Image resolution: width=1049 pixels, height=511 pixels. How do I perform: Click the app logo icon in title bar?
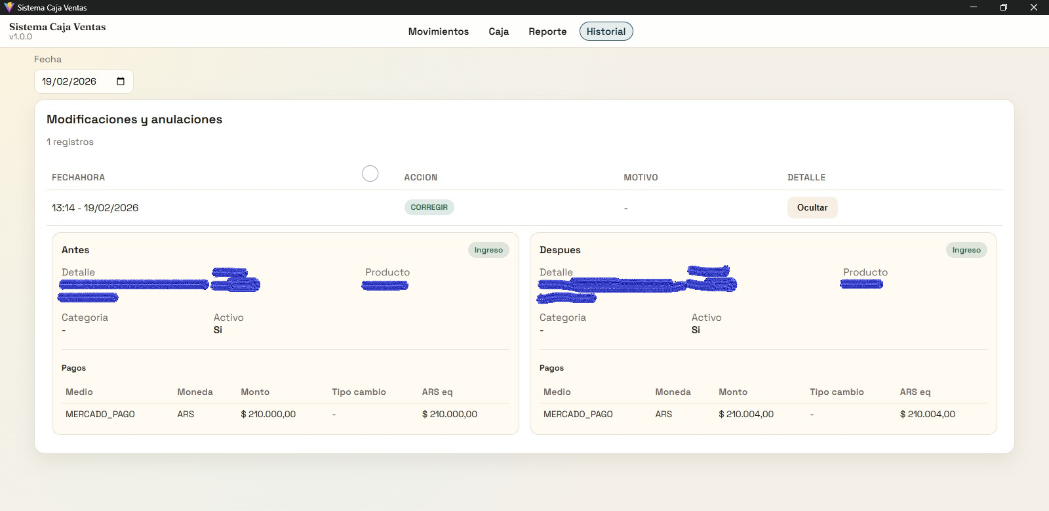[9, 7]
